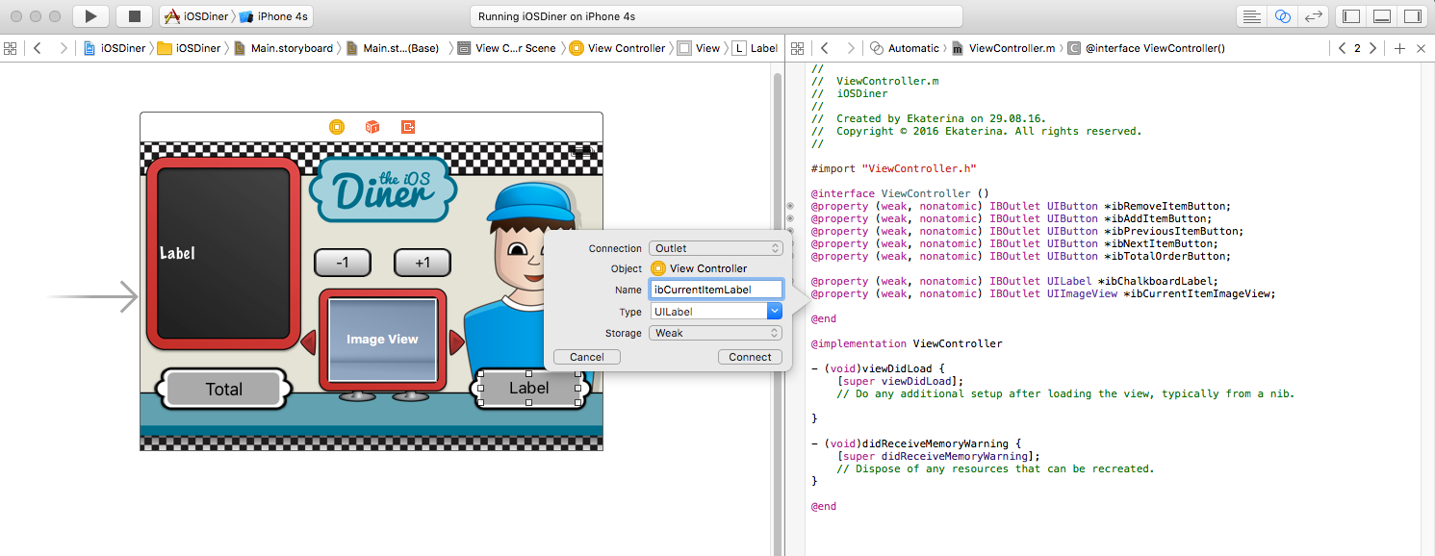Click iOSDiner project in jump bar

[x=116, y=48]
